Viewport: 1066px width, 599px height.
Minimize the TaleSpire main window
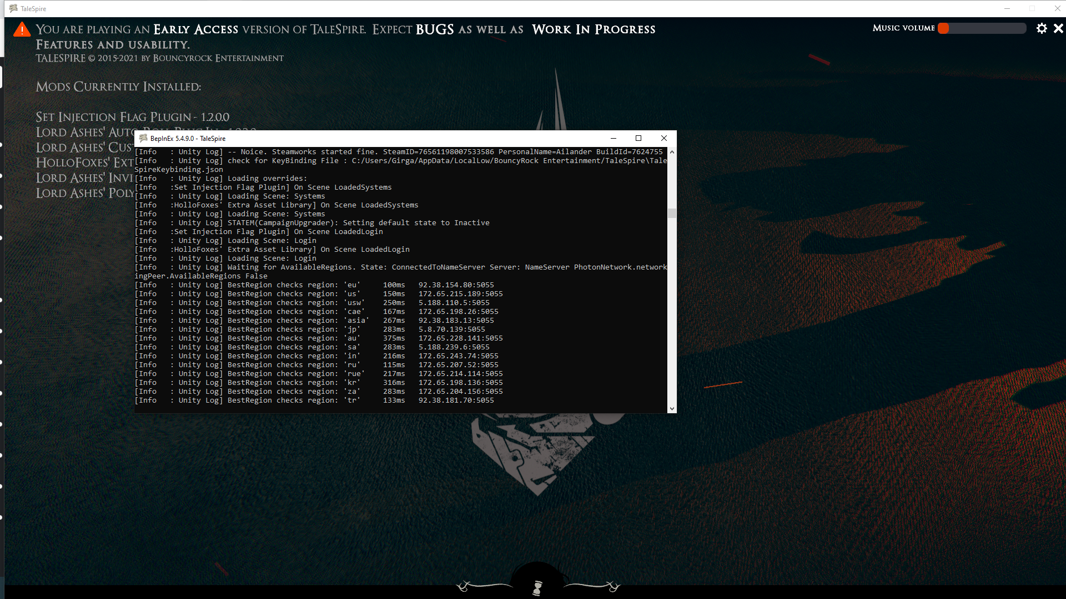pyautogui.click(x=1007, y=8)
